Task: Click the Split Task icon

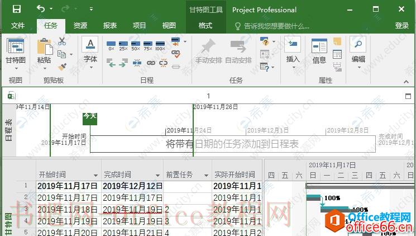Action: [137, 63]
